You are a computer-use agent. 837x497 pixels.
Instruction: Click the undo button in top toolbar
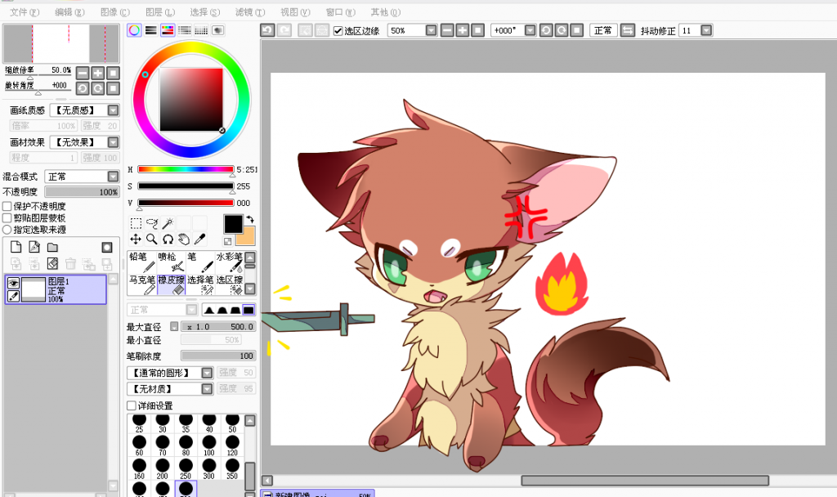point(267,30)
